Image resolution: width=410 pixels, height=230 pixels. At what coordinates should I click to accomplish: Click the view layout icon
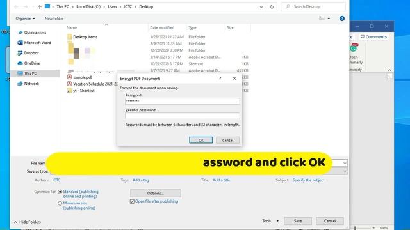click(322, 19)
